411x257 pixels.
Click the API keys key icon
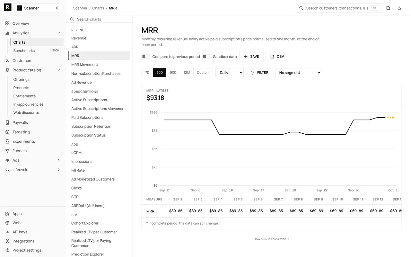[x=7, y=232]
